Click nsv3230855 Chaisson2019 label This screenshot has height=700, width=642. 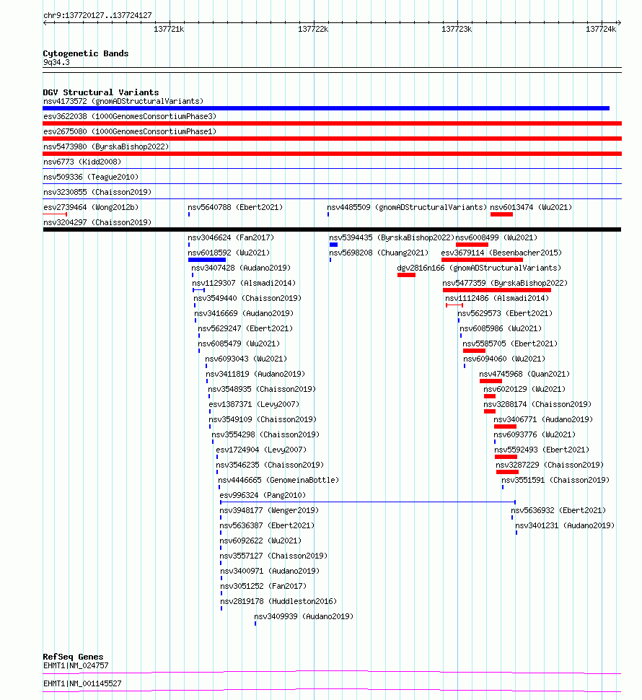(97, 193)
